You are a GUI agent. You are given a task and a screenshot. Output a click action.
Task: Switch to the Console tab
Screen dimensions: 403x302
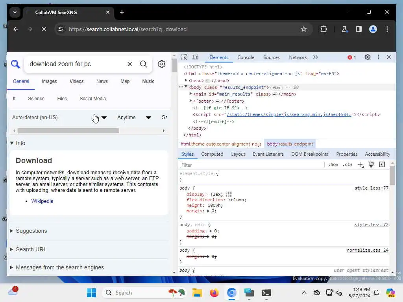pos(246,57)
